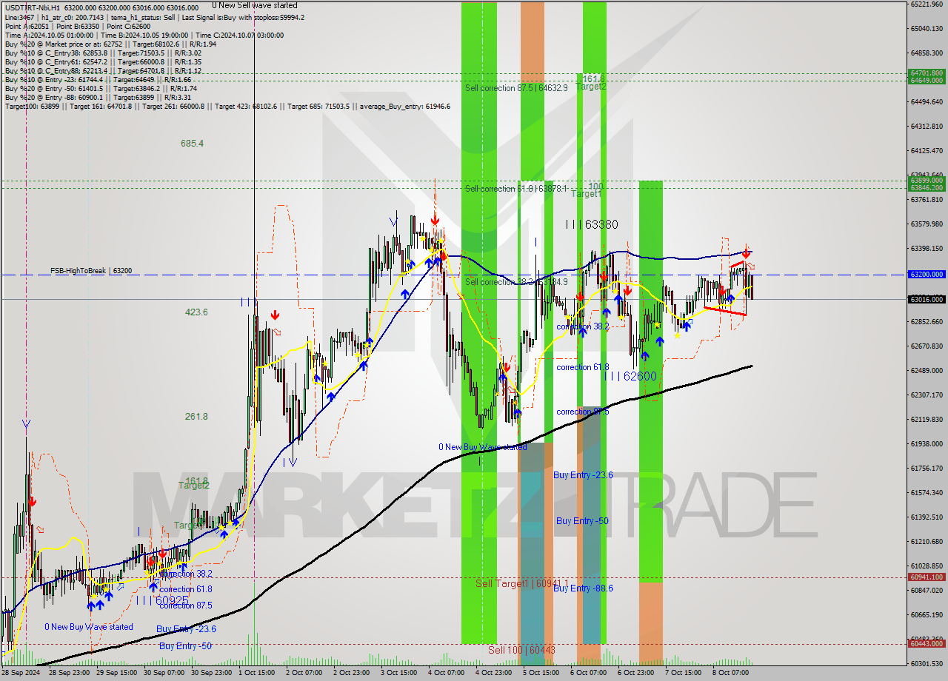Click the 61938.000 price axis value
The image size is (948, 681).
927,443
